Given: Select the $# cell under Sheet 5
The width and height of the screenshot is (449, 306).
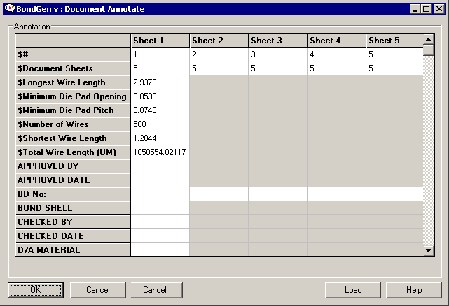Looking at the screenshot, I should coord(394,54).
